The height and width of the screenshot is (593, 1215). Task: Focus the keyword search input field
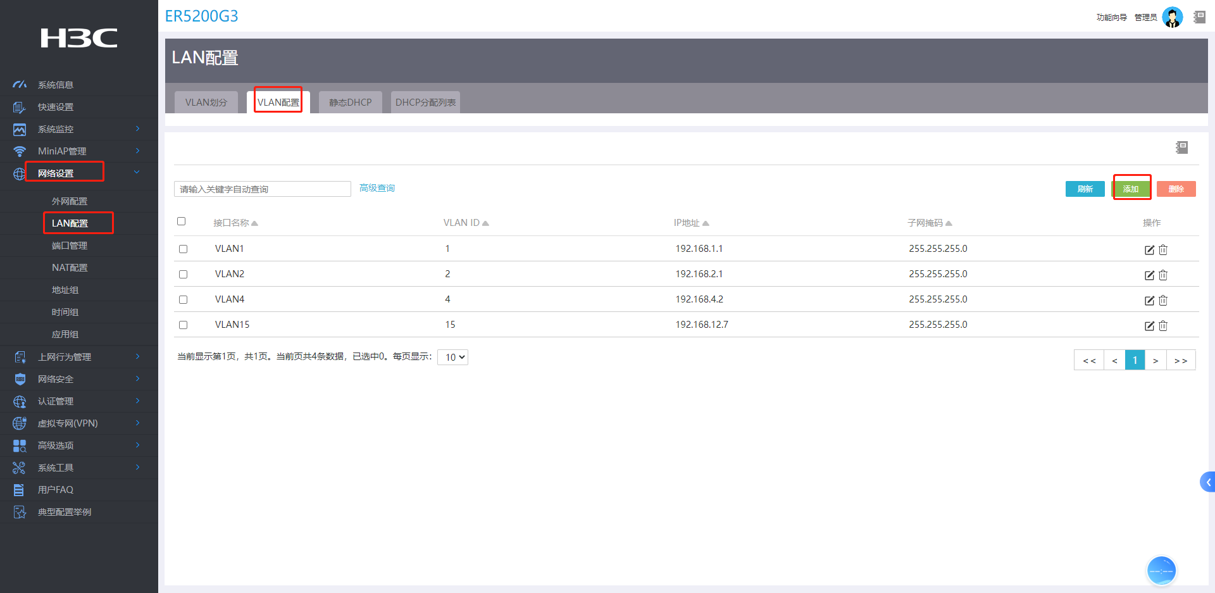pos(263,189)
